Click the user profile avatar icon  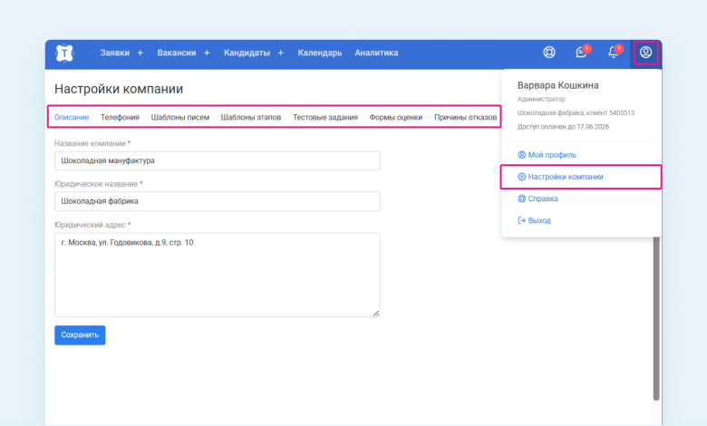click(x=645, y=53)
